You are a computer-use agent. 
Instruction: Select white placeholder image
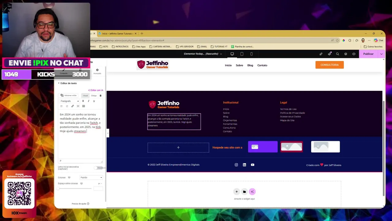[x=325, y=147]
